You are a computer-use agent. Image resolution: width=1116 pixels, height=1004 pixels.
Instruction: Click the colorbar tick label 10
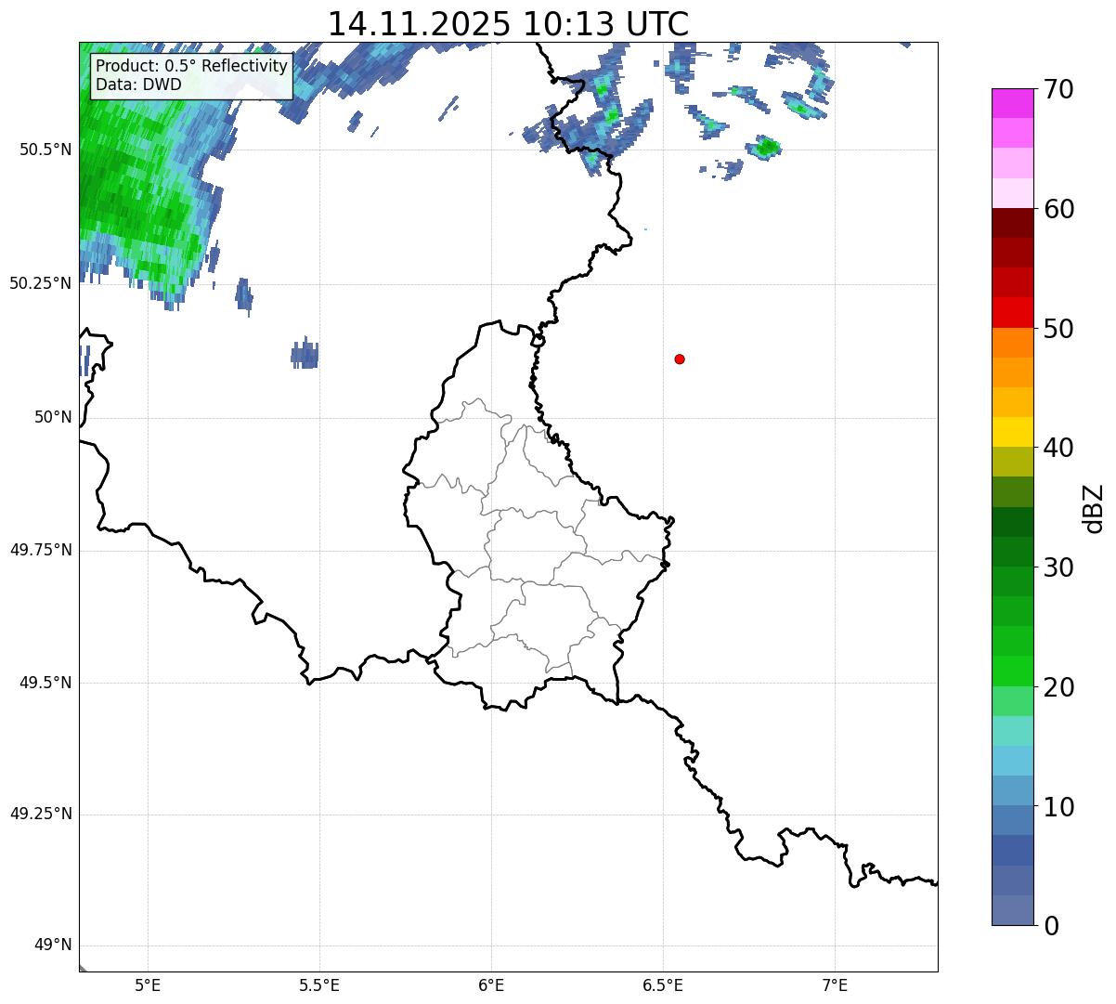1058,806
